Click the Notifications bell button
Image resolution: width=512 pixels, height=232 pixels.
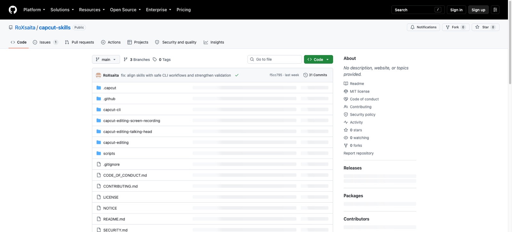click(423, 27)
